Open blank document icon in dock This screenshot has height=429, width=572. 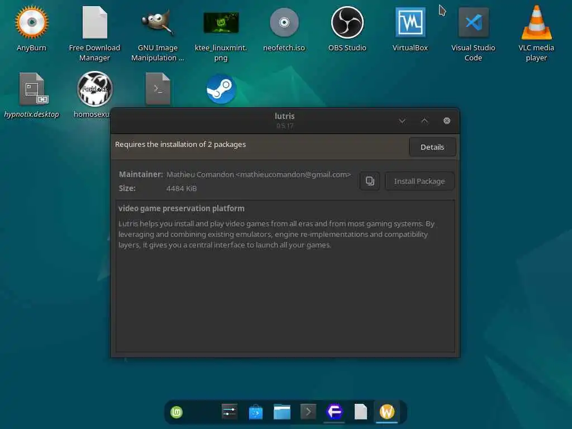pos(361,412)
